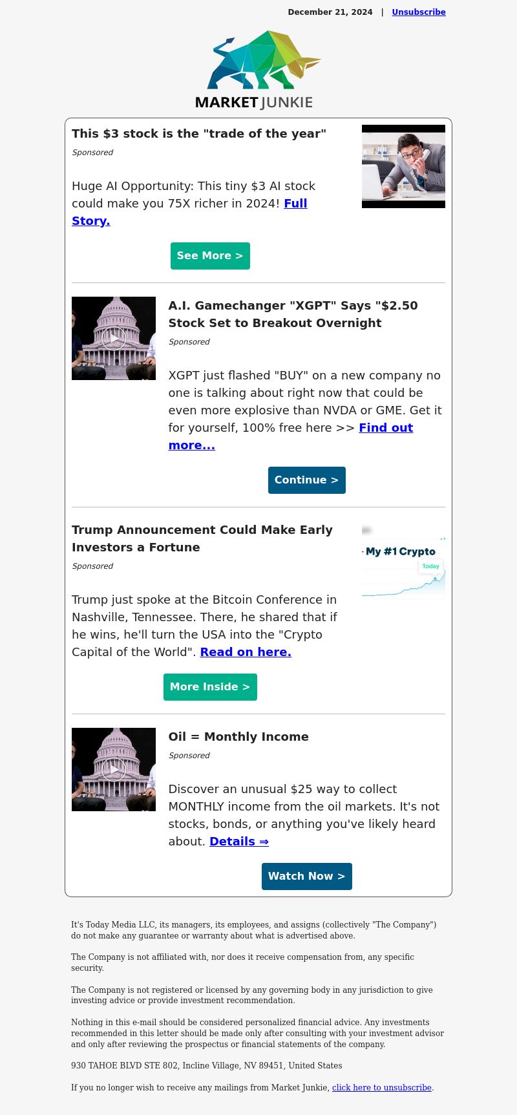Click the Trump Announcement headline

pyautogui.click(x=202, y=538)
